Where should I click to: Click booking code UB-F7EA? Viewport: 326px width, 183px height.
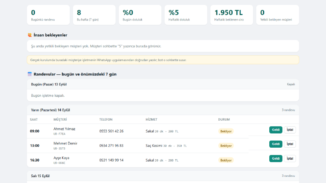click(x=59, y=134)
